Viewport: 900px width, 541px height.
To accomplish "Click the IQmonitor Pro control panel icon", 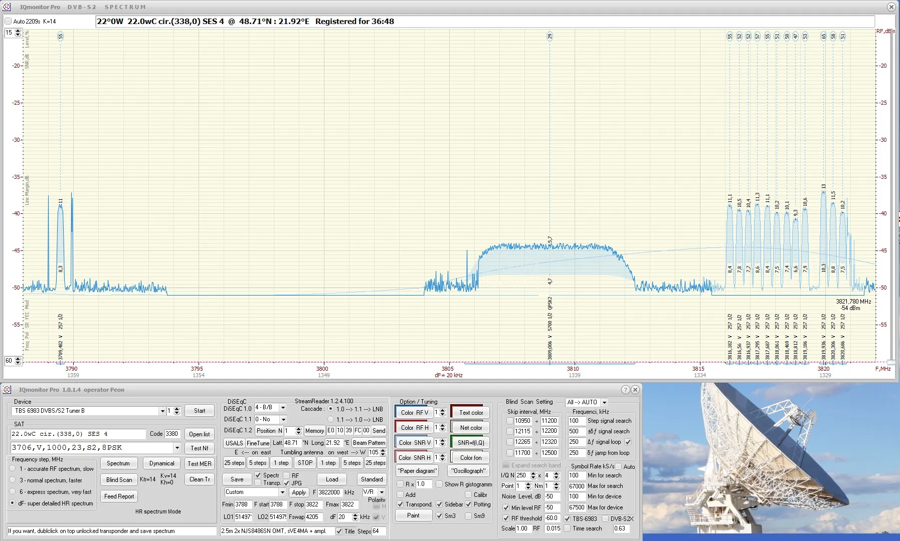I will 7,390.
